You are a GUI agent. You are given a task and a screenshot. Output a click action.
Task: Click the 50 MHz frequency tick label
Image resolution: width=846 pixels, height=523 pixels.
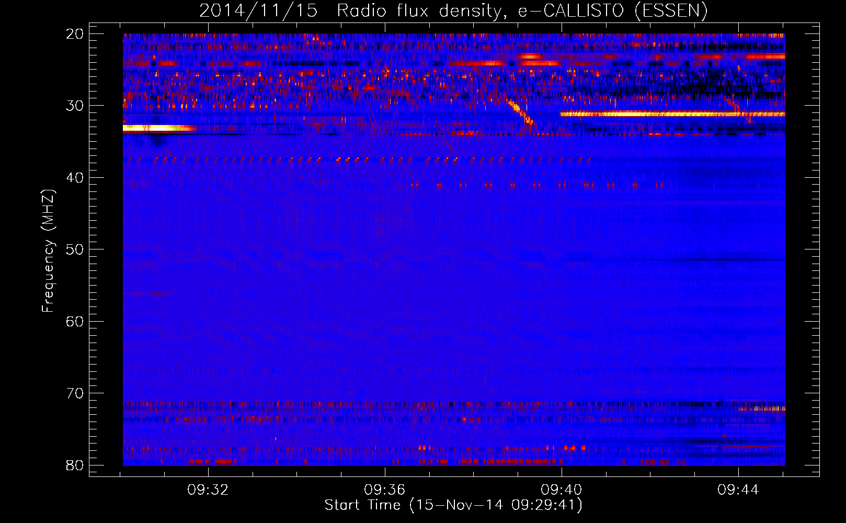tap(75, 249)
